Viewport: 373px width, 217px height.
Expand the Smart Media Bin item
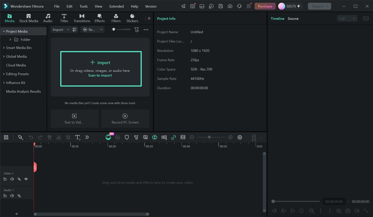(4, 48)
